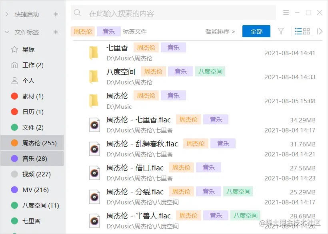This screenshot has width=328, height=234.
Task: Click the home icon beside 工作
Action: point(14,65)
